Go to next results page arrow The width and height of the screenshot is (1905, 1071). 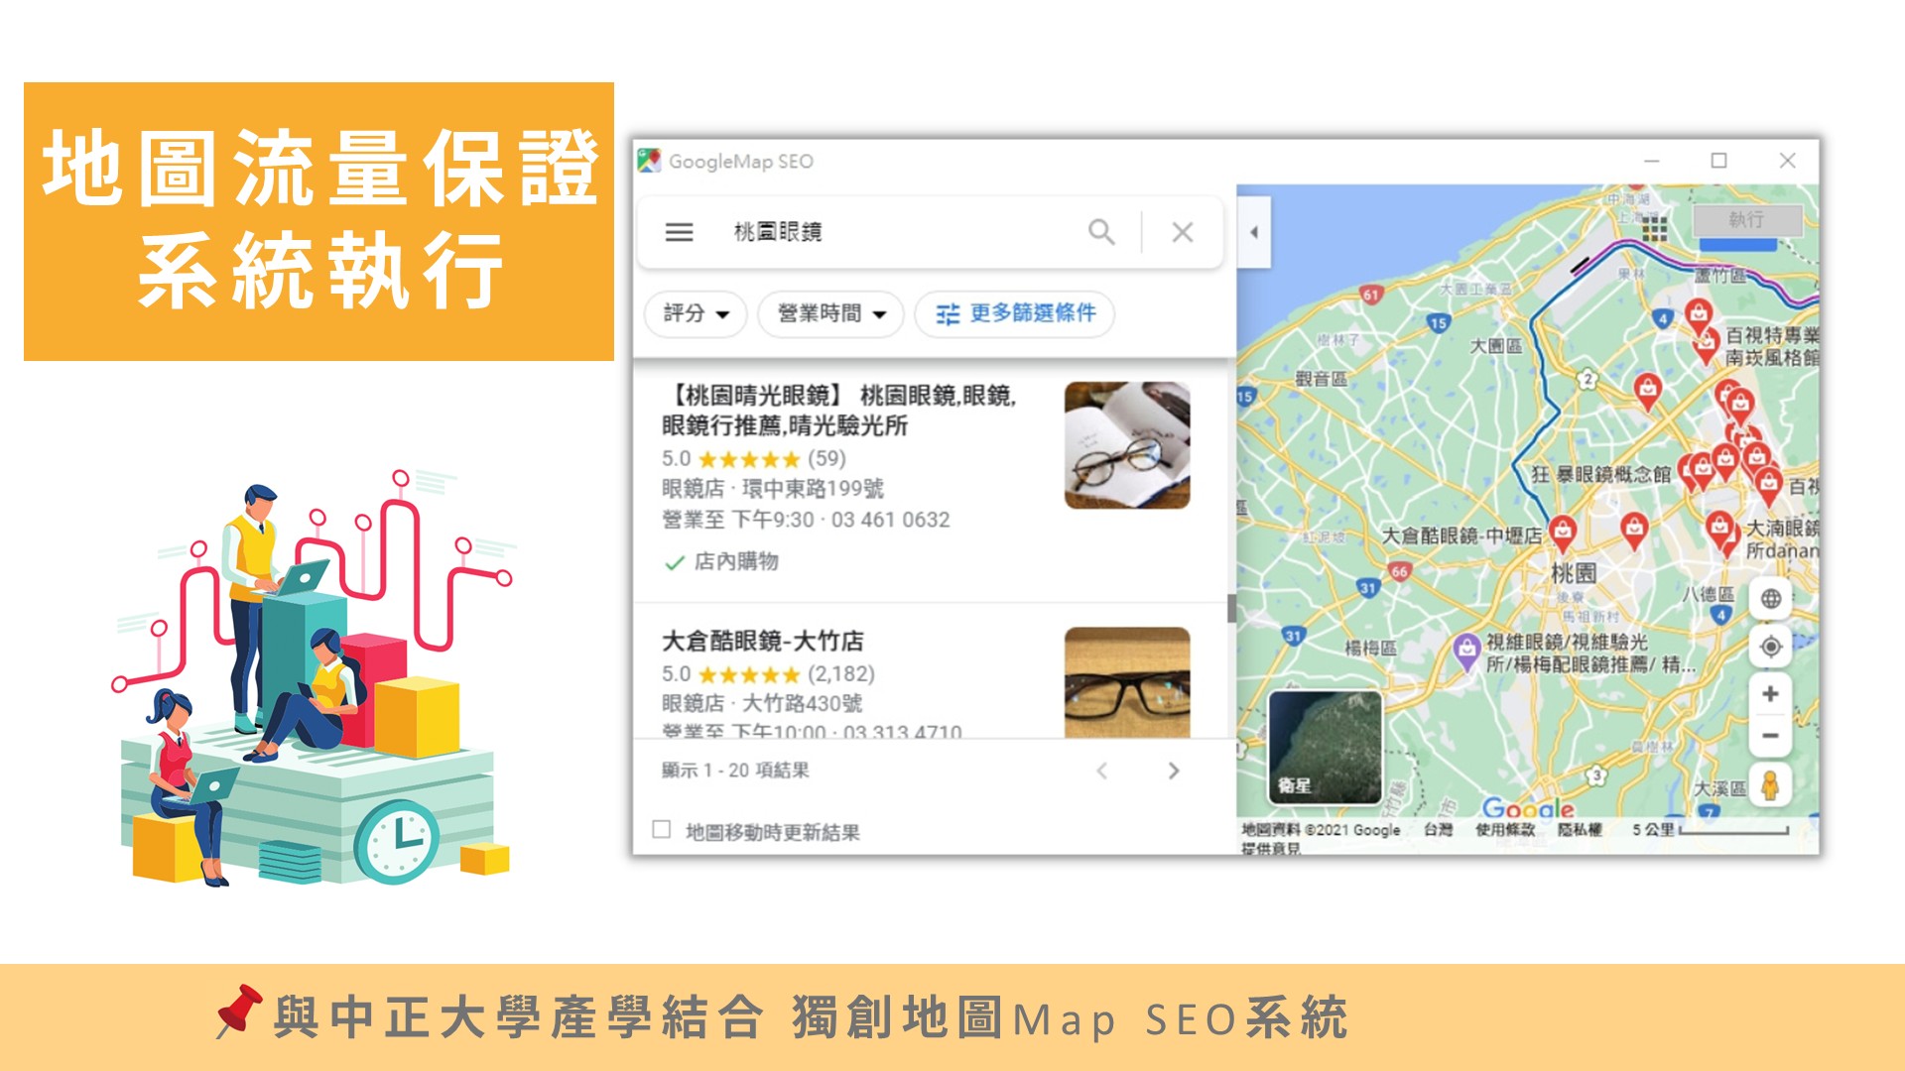pyautogui.click(x=1174, y=771)
